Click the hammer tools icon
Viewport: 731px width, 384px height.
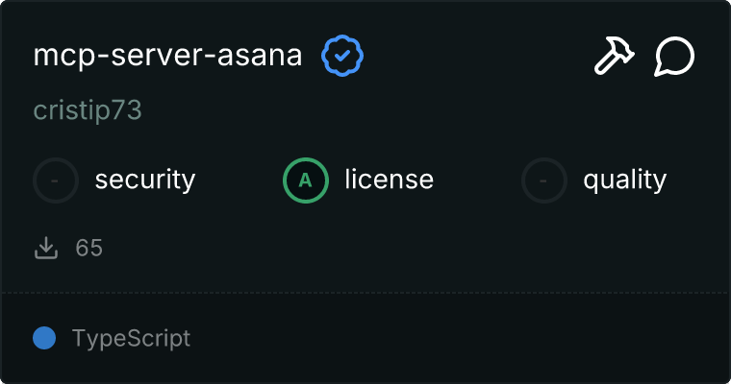pyautogui.click(x=613, y=58)
